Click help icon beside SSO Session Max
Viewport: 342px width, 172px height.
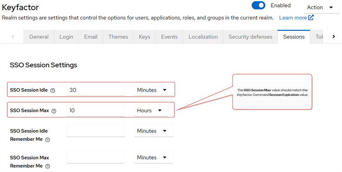tap(54, 111)
